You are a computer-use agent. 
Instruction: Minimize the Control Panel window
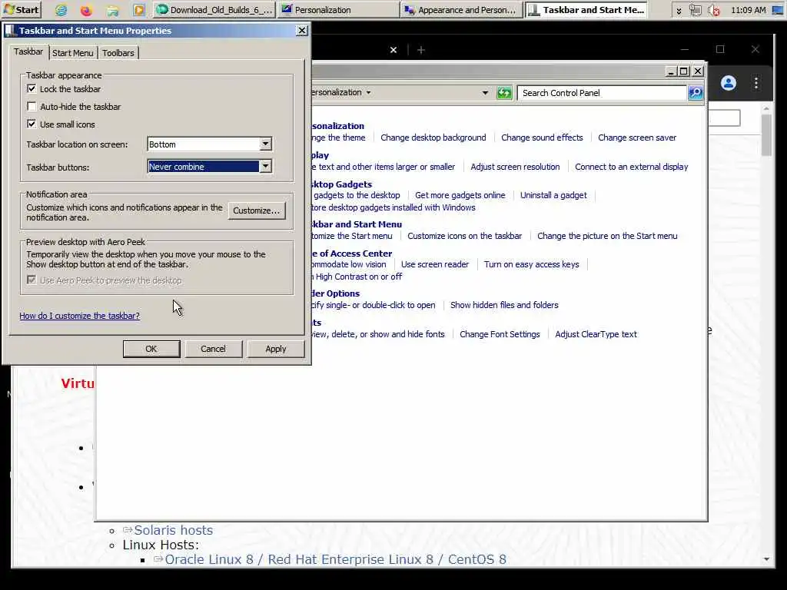670,71
